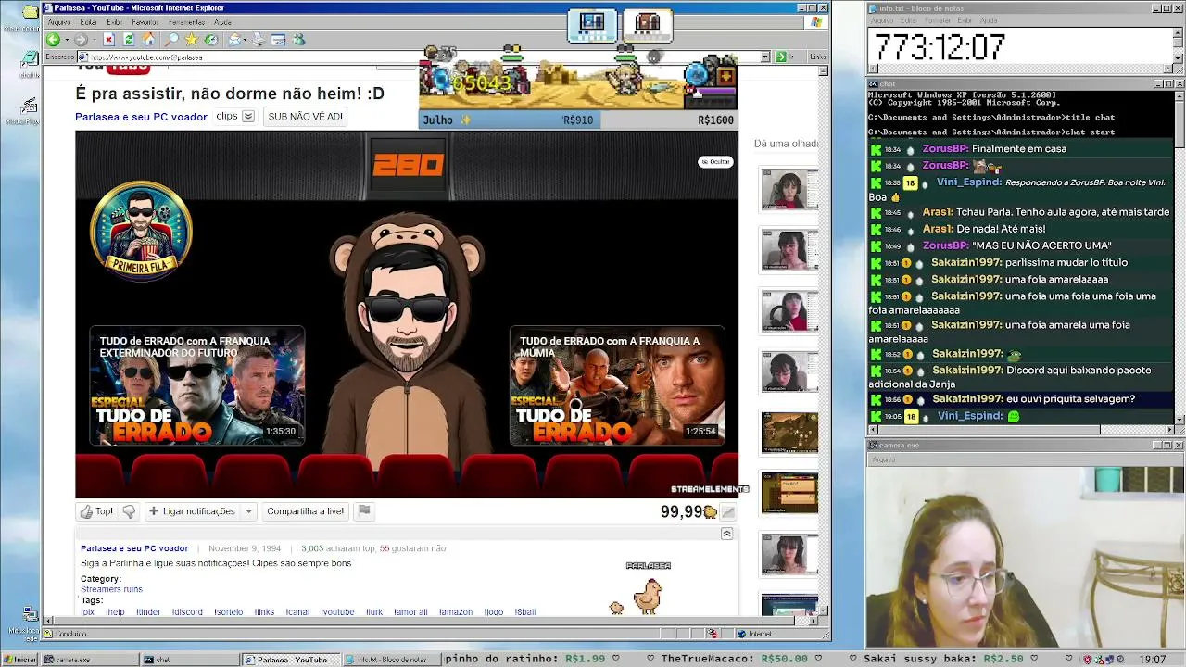Switch to camera.exe taskbar button
Image resolution: width=1186 pixels, height=667 pixels.
(x=89, y=660)
